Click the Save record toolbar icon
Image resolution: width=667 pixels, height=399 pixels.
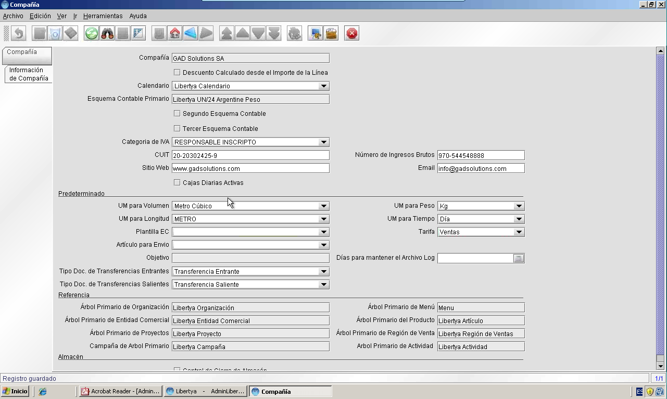[x=71, y=34]
